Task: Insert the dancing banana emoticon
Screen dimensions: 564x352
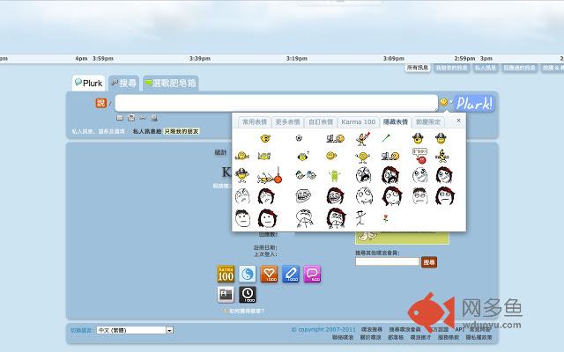Action: point(442,156)
